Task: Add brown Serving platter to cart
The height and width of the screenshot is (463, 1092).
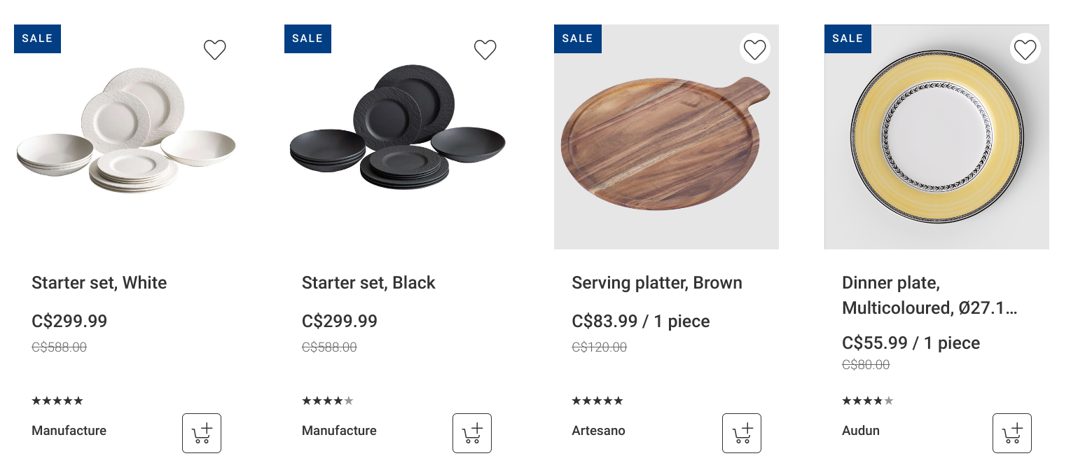Action: (742, 433)
